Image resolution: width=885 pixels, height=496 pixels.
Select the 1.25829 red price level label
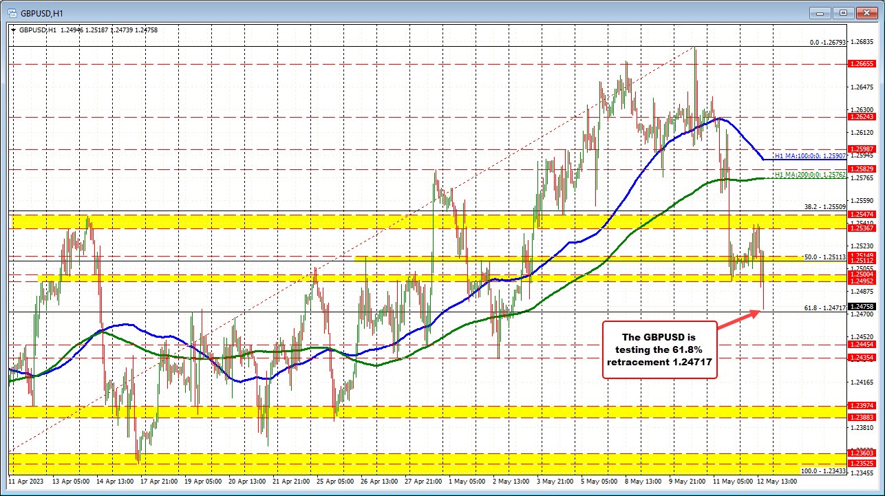coord(862,169)
